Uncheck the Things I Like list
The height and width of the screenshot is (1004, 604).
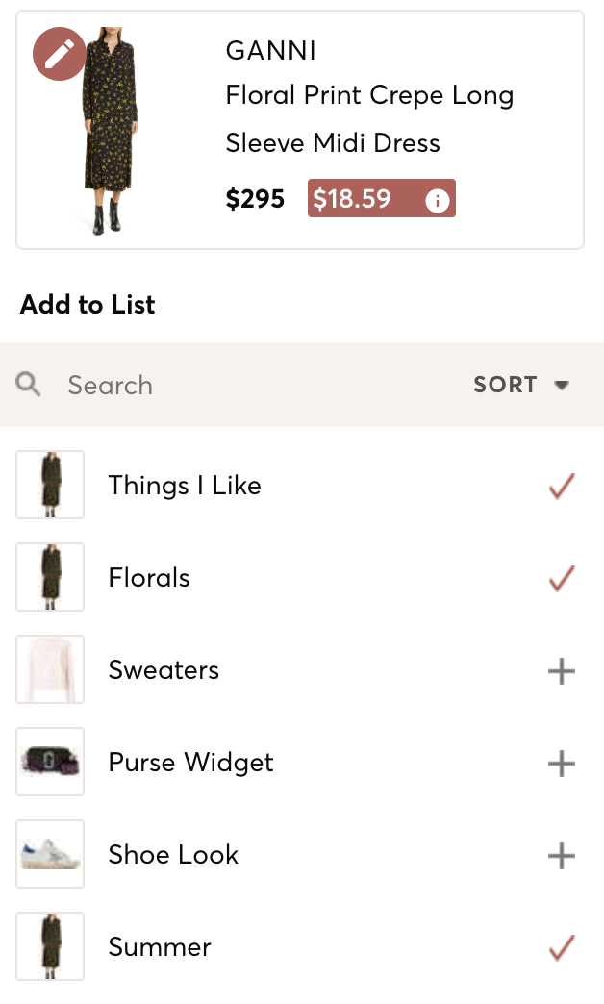click(x=561, y=486)
